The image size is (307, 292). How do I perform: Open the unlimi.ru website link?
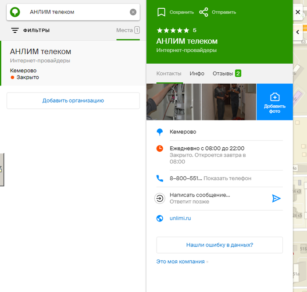point(180,218)
